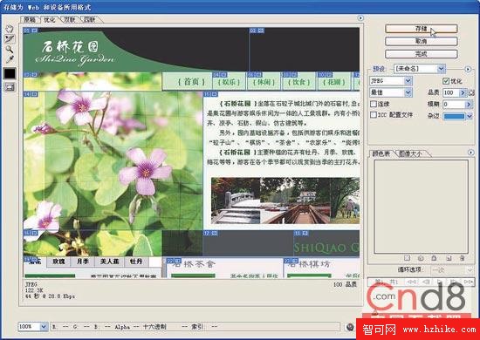
Task: Click first icon below color table
Action: point(407,258)
